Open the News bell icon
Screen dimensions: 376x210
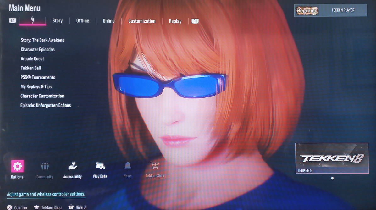(128, 165)
